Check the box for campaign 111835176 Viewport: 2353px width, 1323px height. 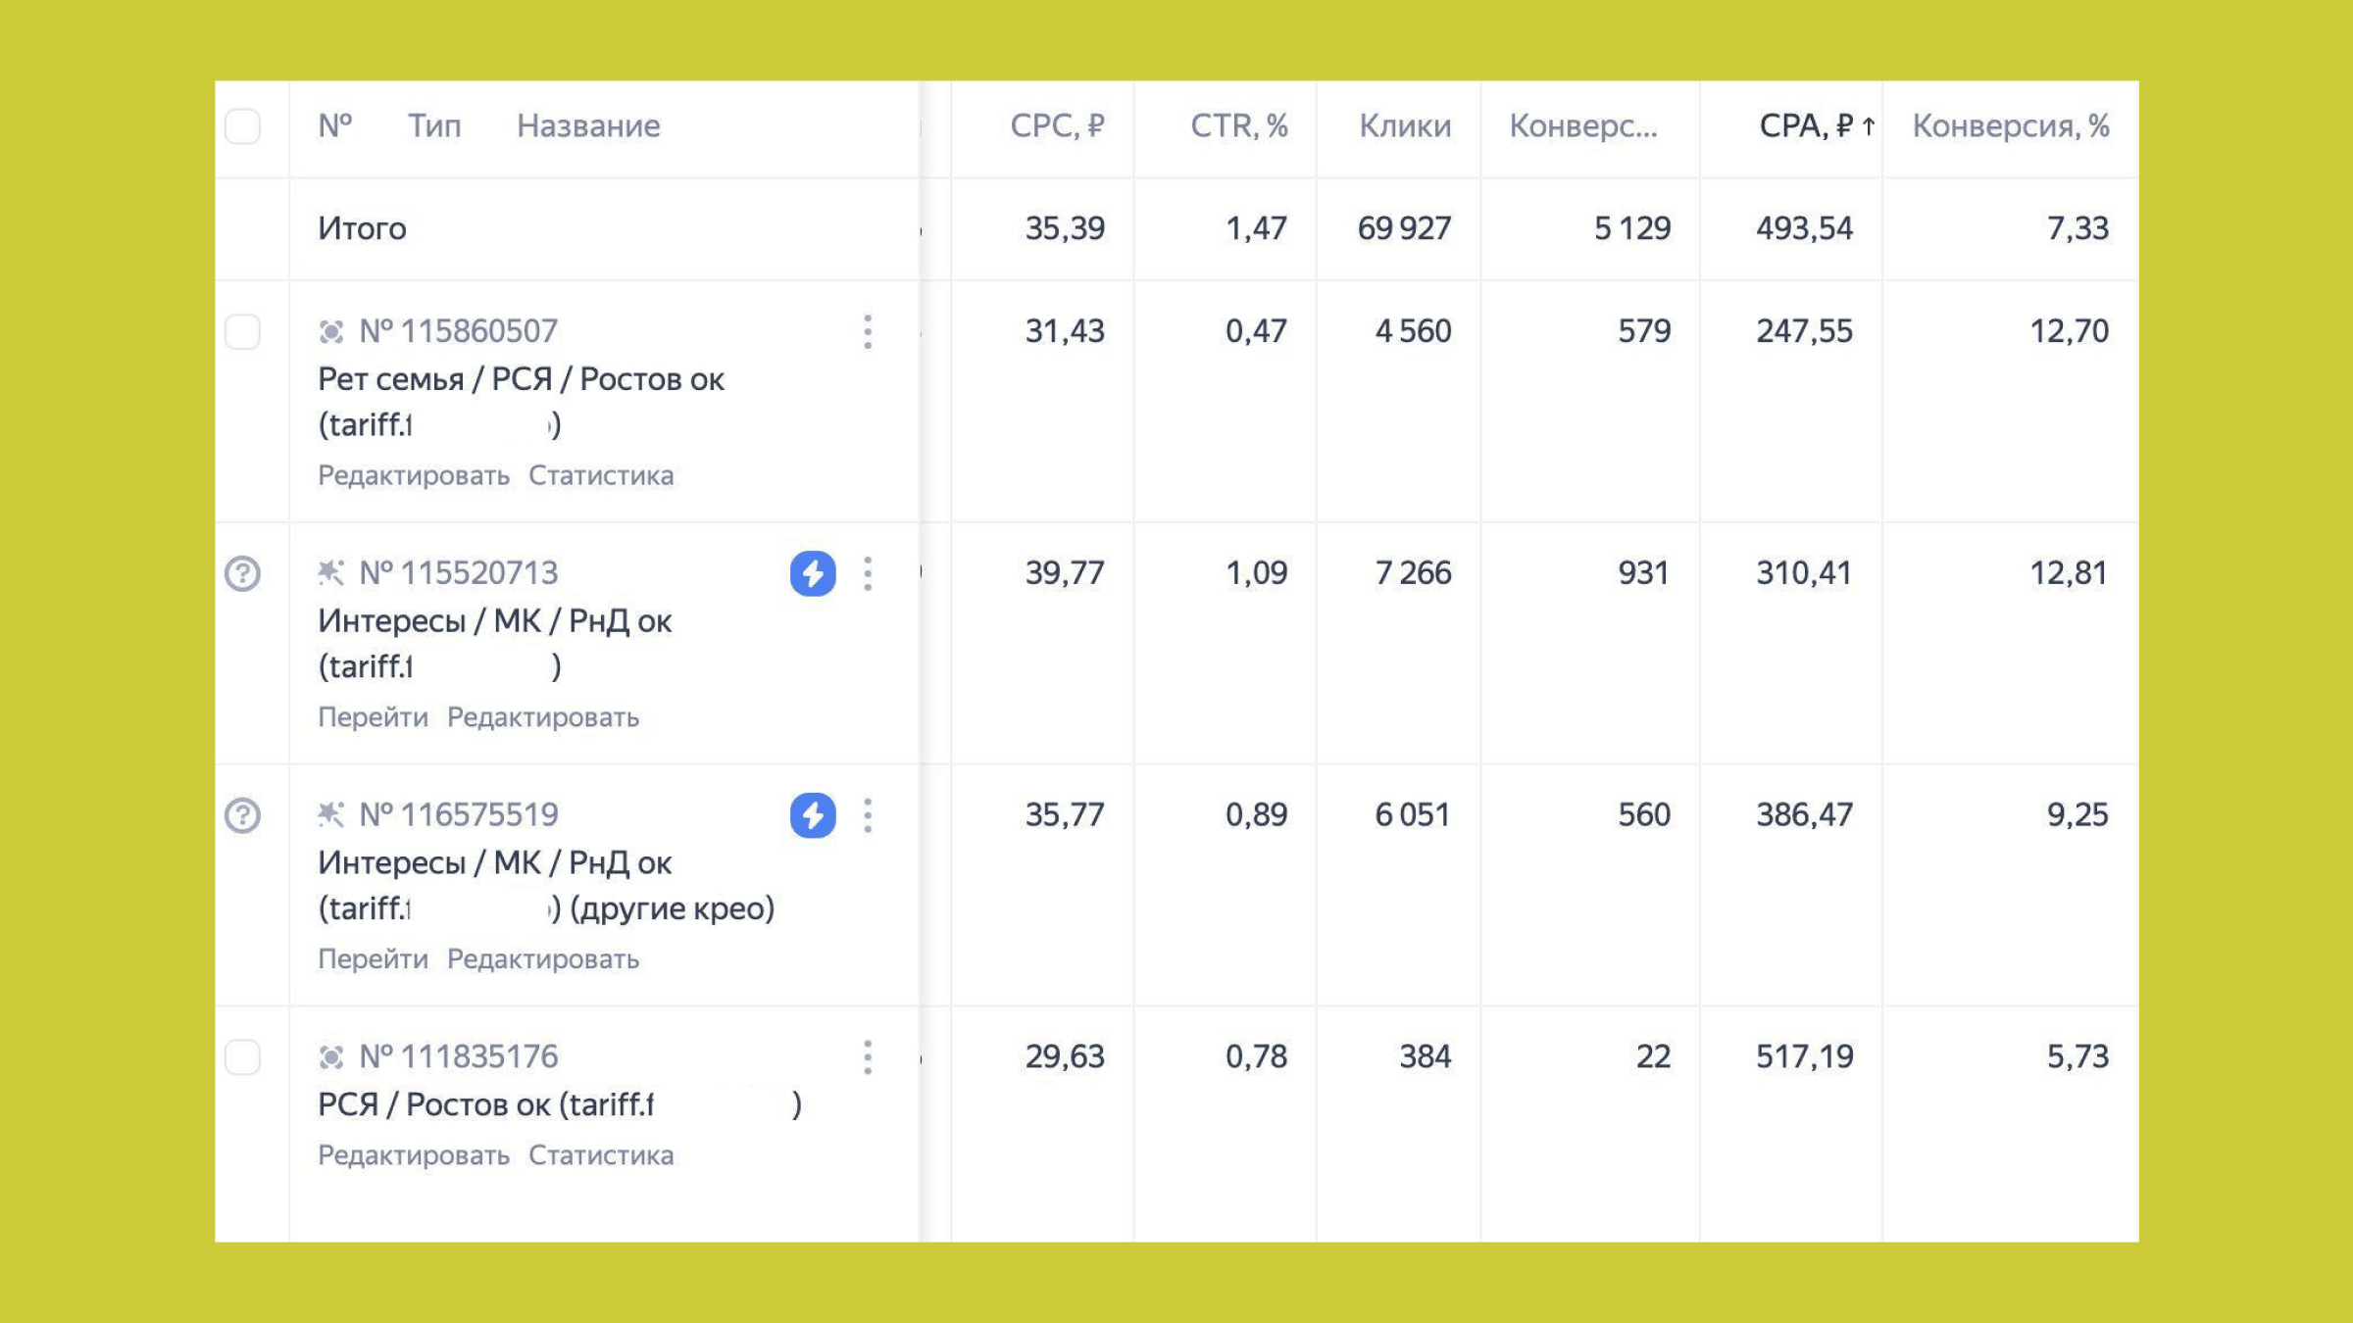click(x=242, y=1057)
